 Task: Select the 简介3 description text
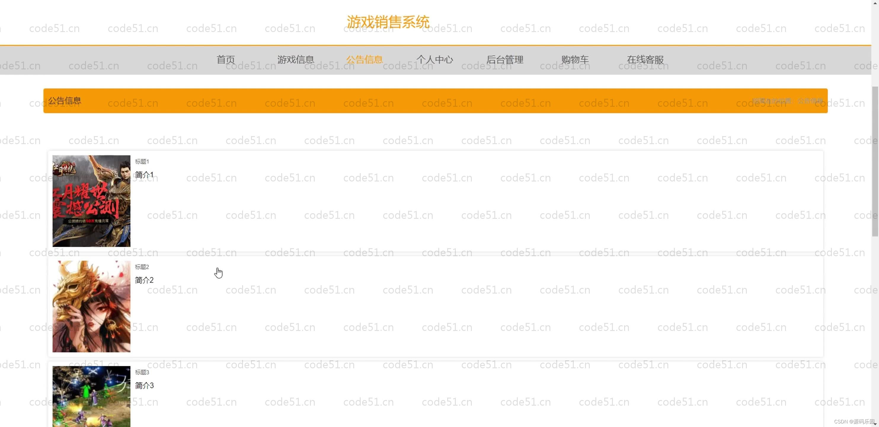coord(144,385)
